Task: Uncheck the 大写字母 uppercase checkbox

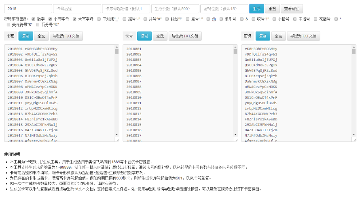Action: click(x=74, y=19)
